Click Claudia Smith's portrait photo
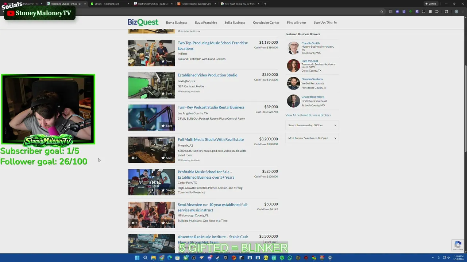 click(x=293, y=48)
